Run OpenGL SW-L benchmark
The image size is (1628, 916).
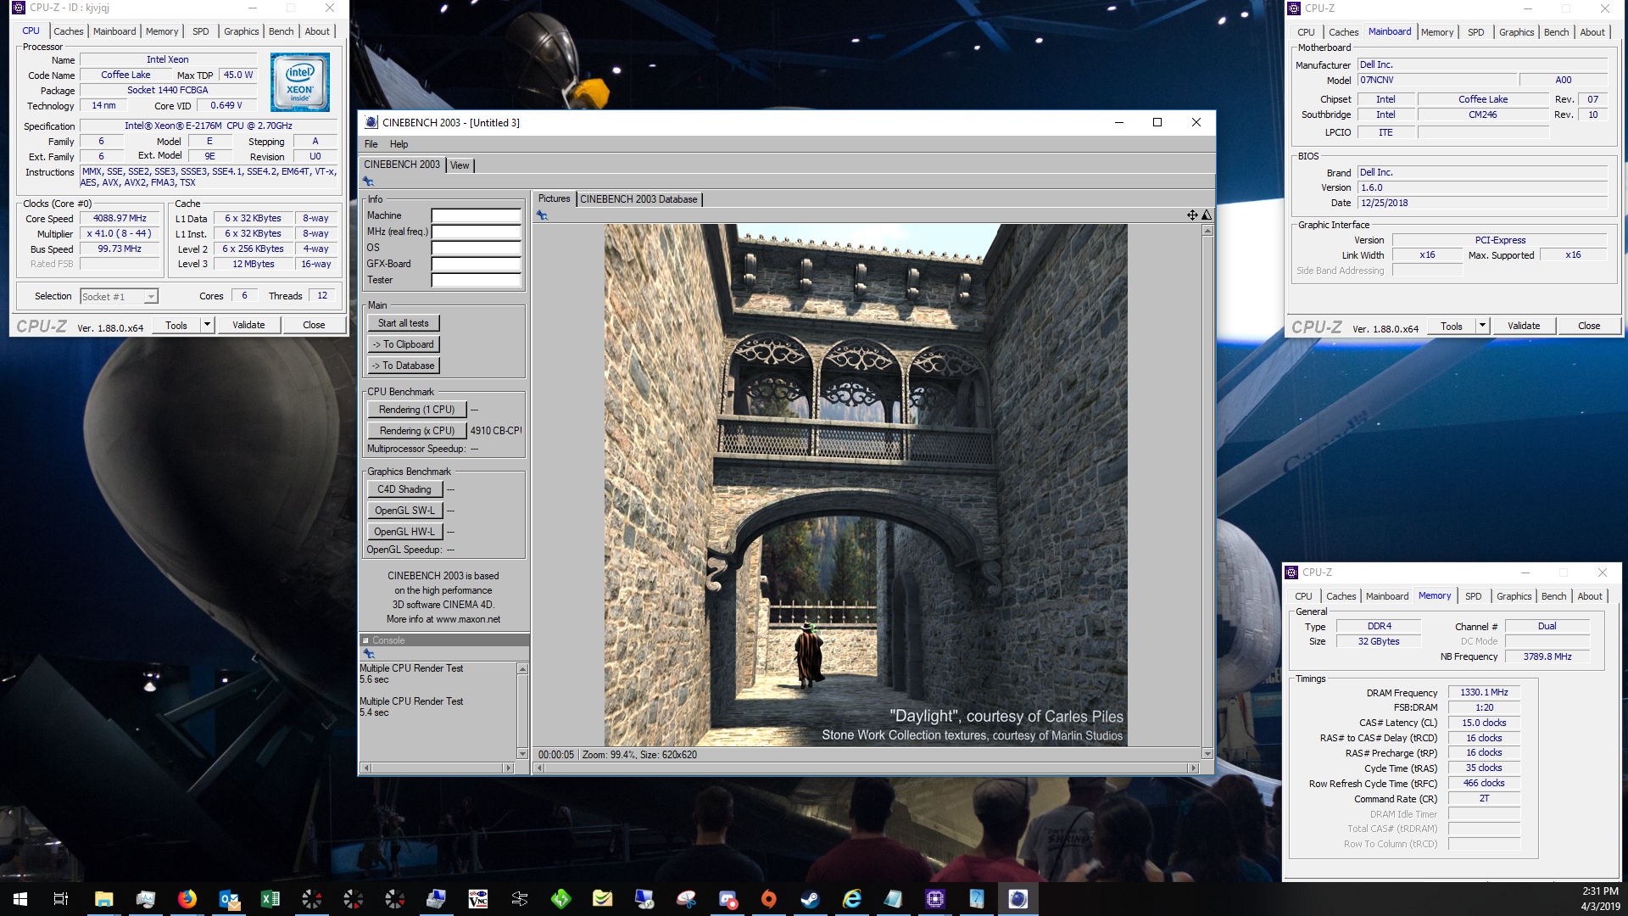[404, 511]
